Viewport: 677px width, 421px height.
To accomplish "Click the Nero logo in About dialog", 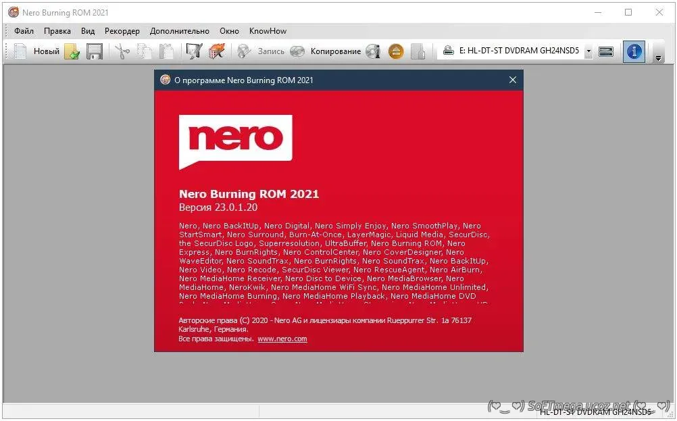I will [x=235, y=141].
